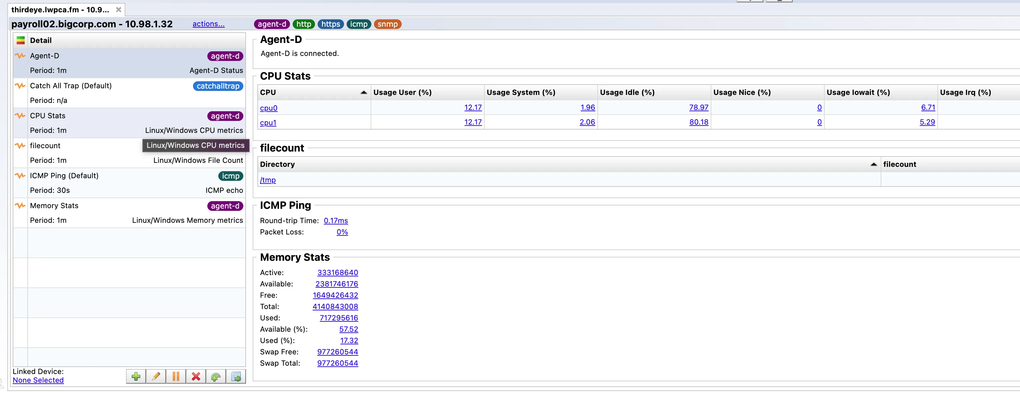Click Used (%) value 17.32
1020x393 pixels.
tap(349, 340)
